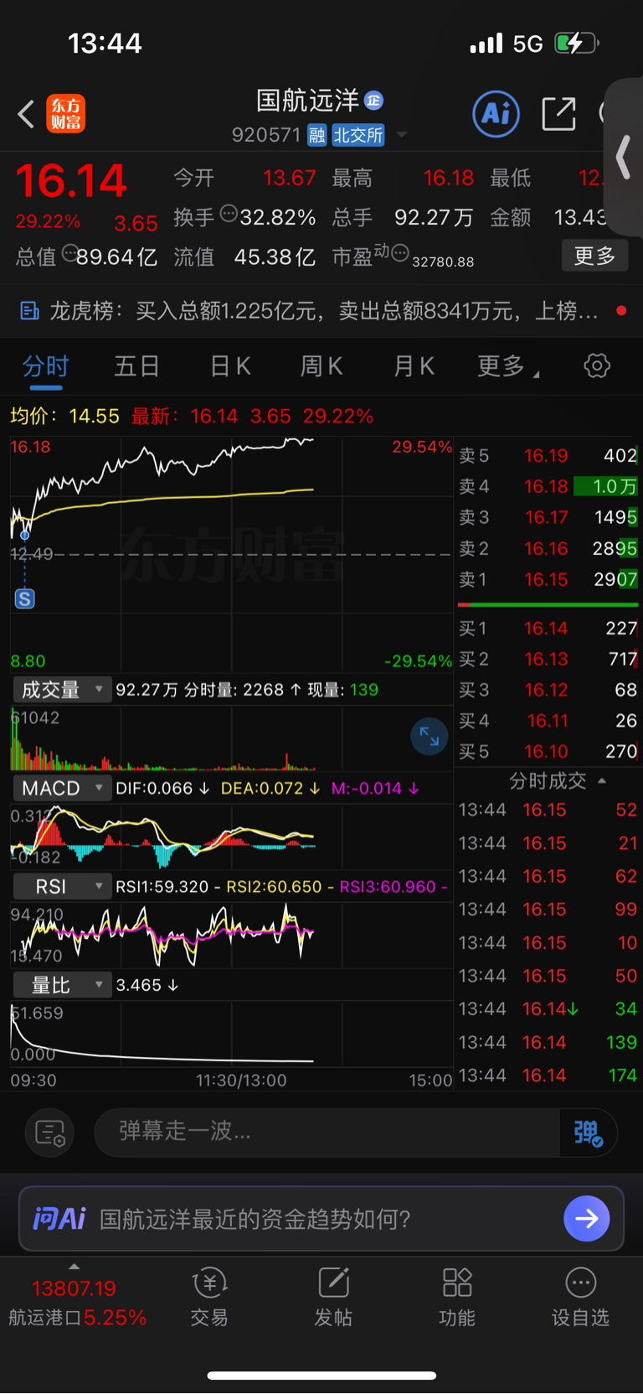Tap the blue verified badge beside 国航远洋
The height and width of the screenshot is (1394, 643).
coord(373,101)
